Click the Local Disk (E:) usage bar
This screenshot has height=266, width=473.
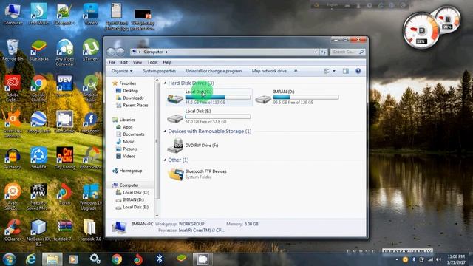[x=218, y=117]
